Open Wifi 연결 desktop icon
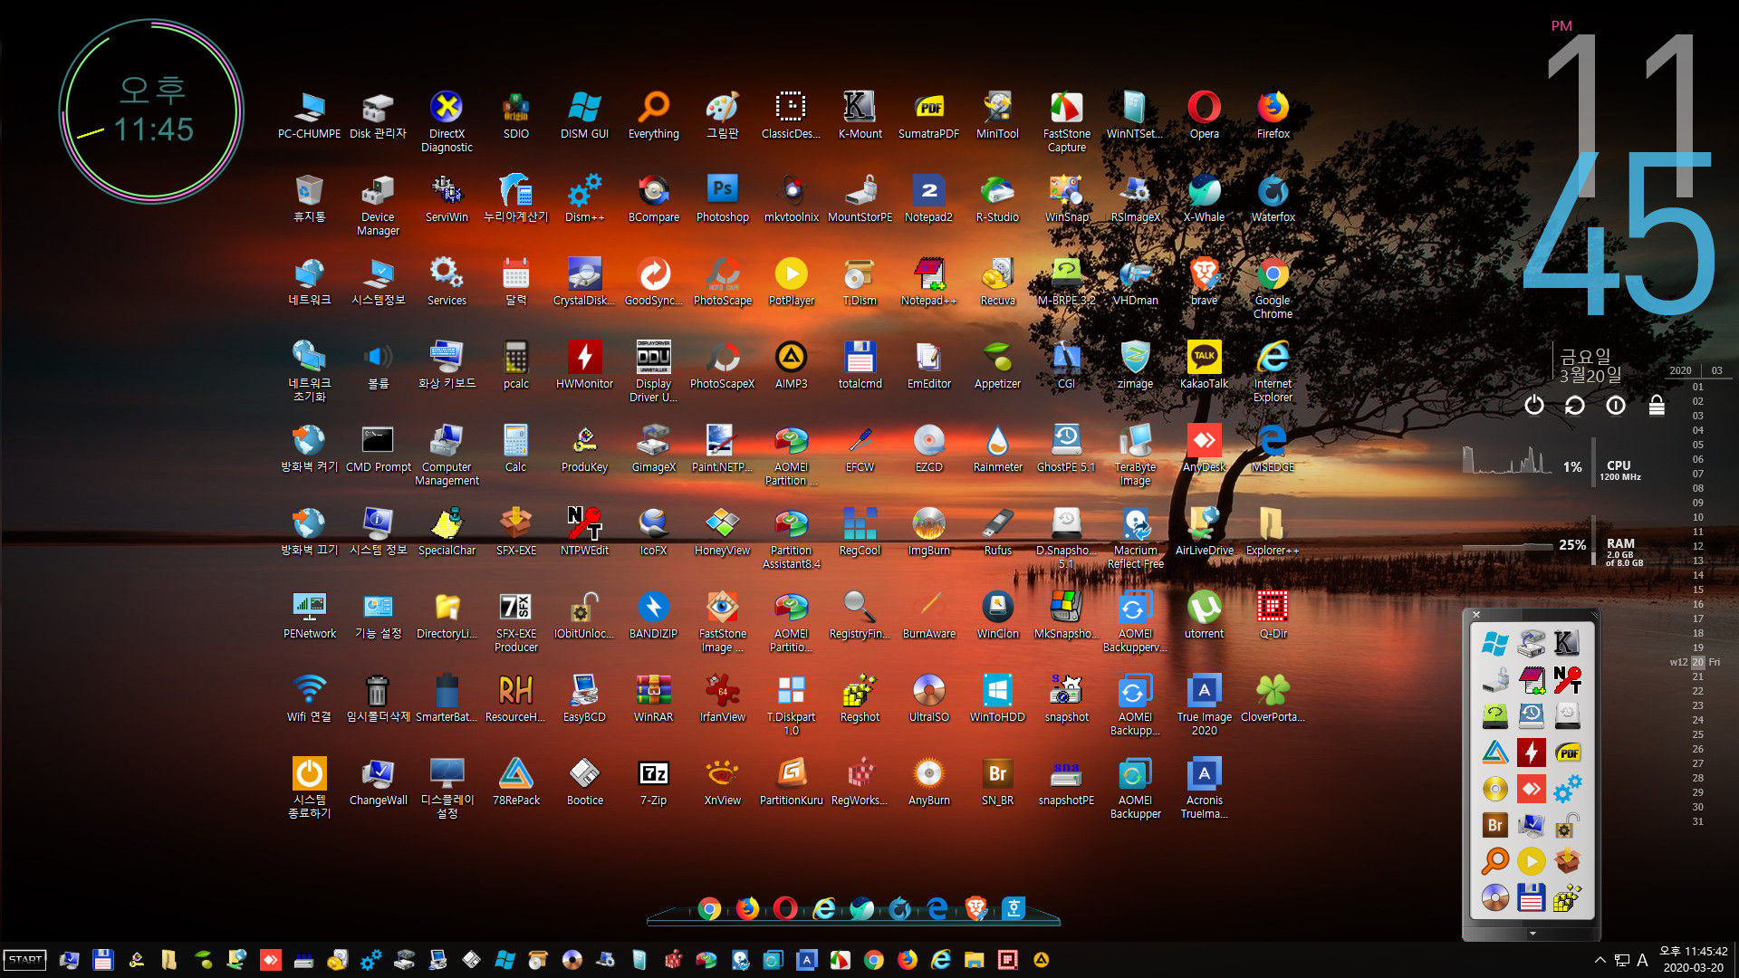 (309, 698)
